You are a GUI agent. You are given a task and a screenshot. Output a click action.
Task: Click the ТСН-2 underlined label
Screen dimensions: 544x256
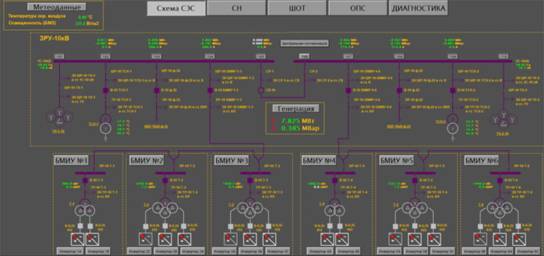[441, 122]
